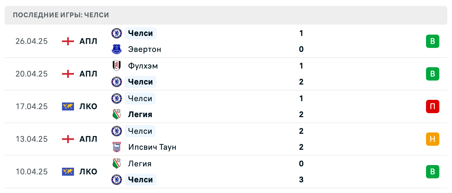Click Chelsea crest in the Everton match
Screen dimensions: 452x193
[x=117, y=33]
